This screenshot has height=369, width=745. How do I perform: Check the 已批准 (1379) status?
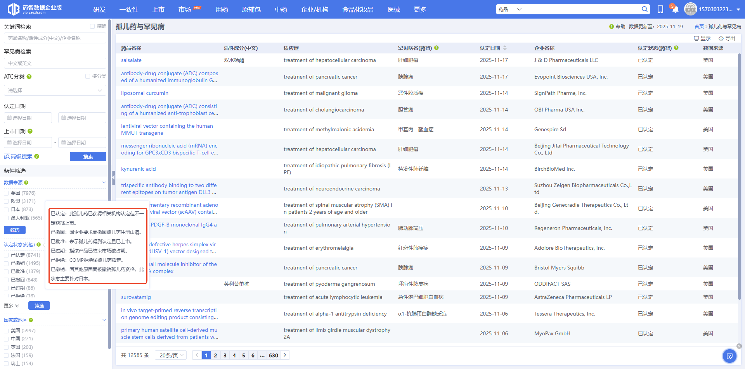click(x=6, y=271)
